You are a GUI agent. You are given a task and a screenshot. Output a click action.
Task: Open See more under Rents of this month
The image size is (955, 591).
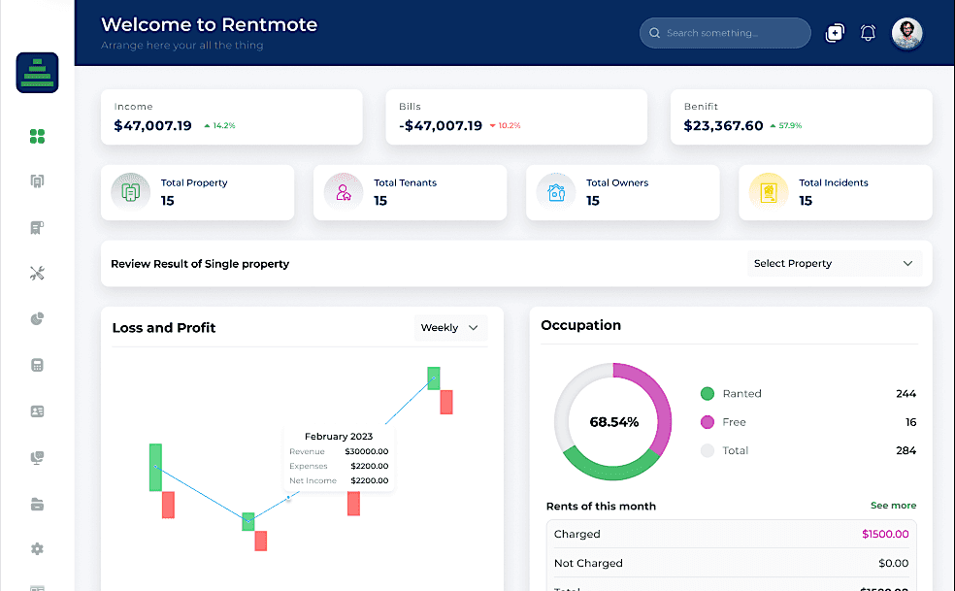point(892,505)
